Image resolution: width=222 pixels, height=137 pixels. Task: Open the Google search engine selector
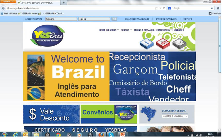pos(170,8)
